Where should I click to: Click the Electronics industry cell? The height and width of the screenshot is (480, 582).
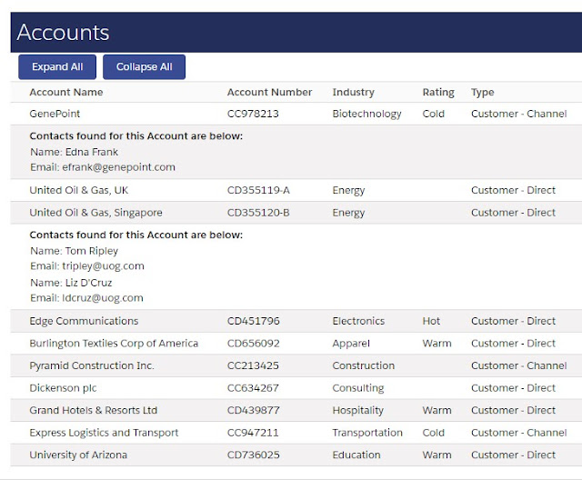click(x=358, y=321)
